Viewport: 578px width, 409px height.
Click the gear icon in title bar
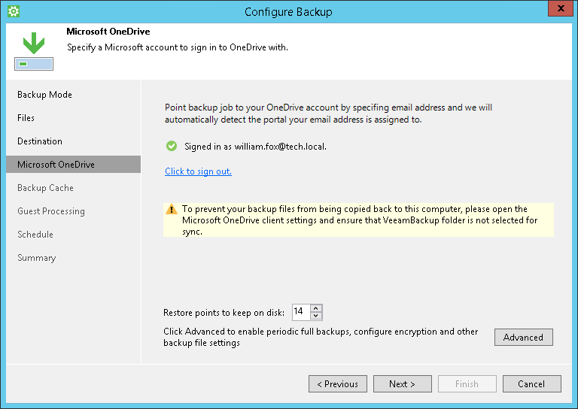pyautogui.click(x=14, y=11)
